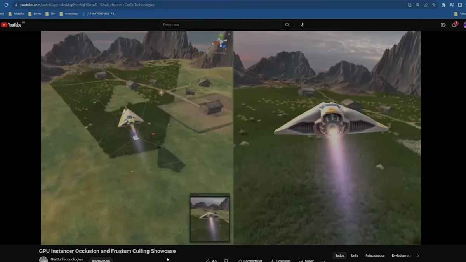Open the Ferramentas bookmark folder

[x=69, y=14]
